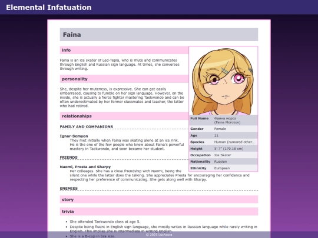Click the Ice Skater occupation value
Screen dimensions: 318x238
click(223, 155)
